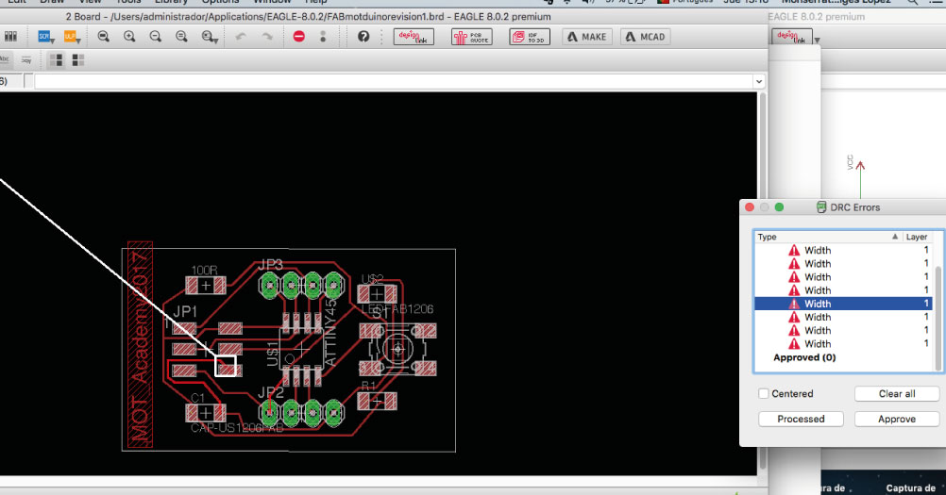Select the last Width error above Approved
Image resolution: width=946 pixels, height=495 pixels.
[843, 344]
